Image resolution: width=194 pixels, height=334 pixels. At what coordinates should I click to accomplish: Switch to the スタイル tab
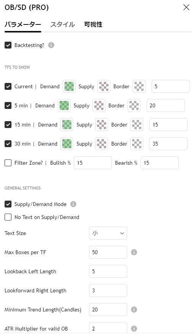coord(62,24)
